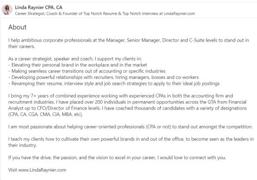Click LindaRaynier.com in the profile headline
Screen dimensions: 257x180
click(x=179, y=13)
